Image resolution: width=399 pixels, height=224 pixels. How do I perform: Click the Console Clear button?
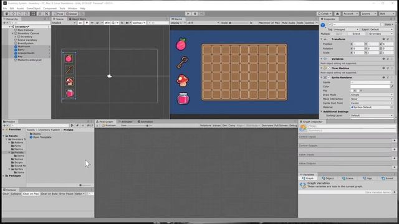(6, 194)
